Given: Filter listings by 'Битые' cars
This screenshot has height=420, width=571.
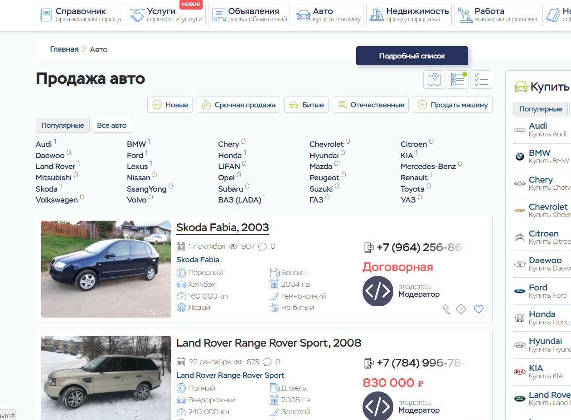Looking at the screenshot, I should coord(306,105).
